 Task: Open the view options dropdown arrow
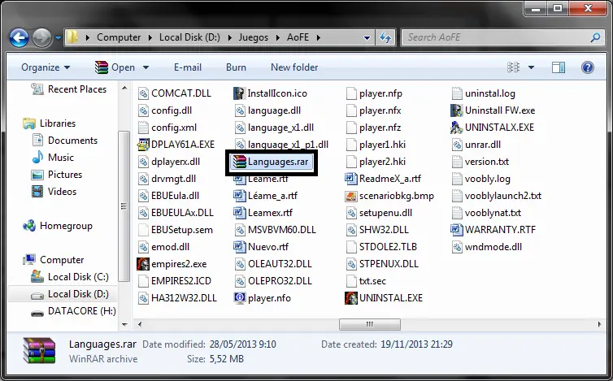pos(531,67)
